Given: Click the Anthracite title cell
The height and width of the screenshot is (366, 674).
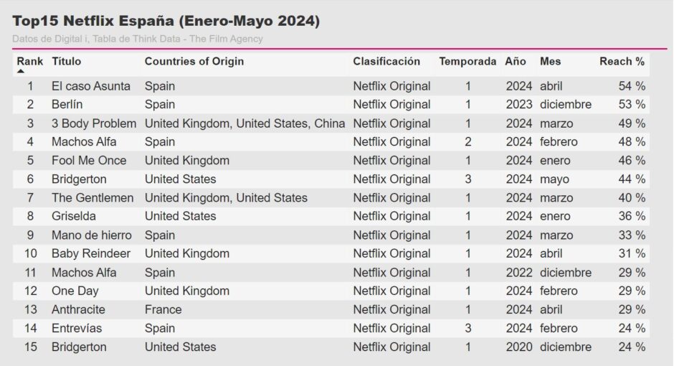Looking at the screenshot, I should [78, 309].
